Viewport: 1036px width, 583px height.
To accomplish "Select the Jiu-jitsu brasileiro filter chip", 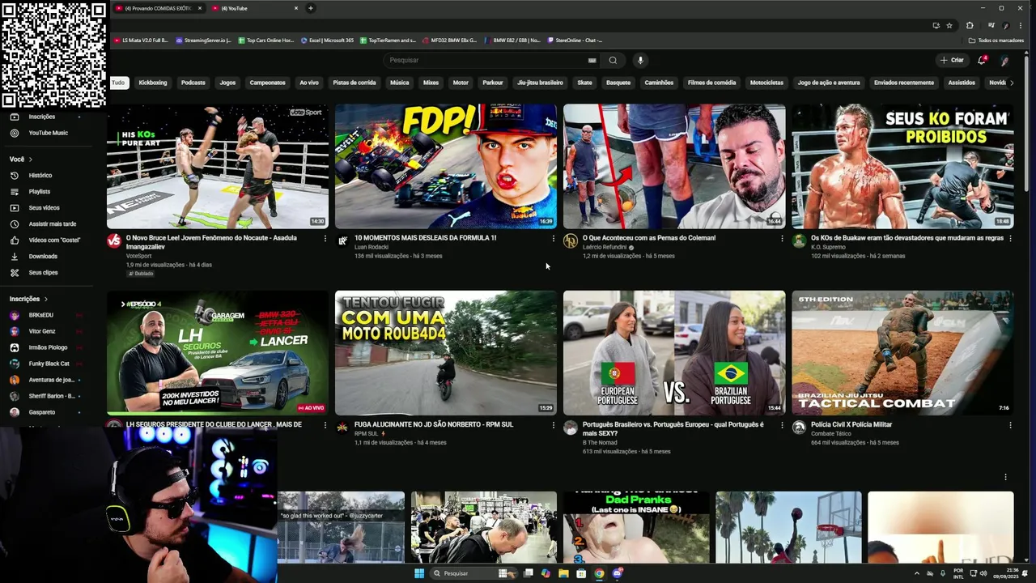I will click(540, 83).
